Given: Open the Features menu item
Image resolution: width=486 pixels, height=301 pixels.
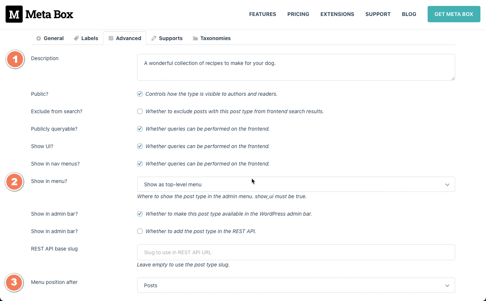Looking at the screenshot, I should click(263, 14).
